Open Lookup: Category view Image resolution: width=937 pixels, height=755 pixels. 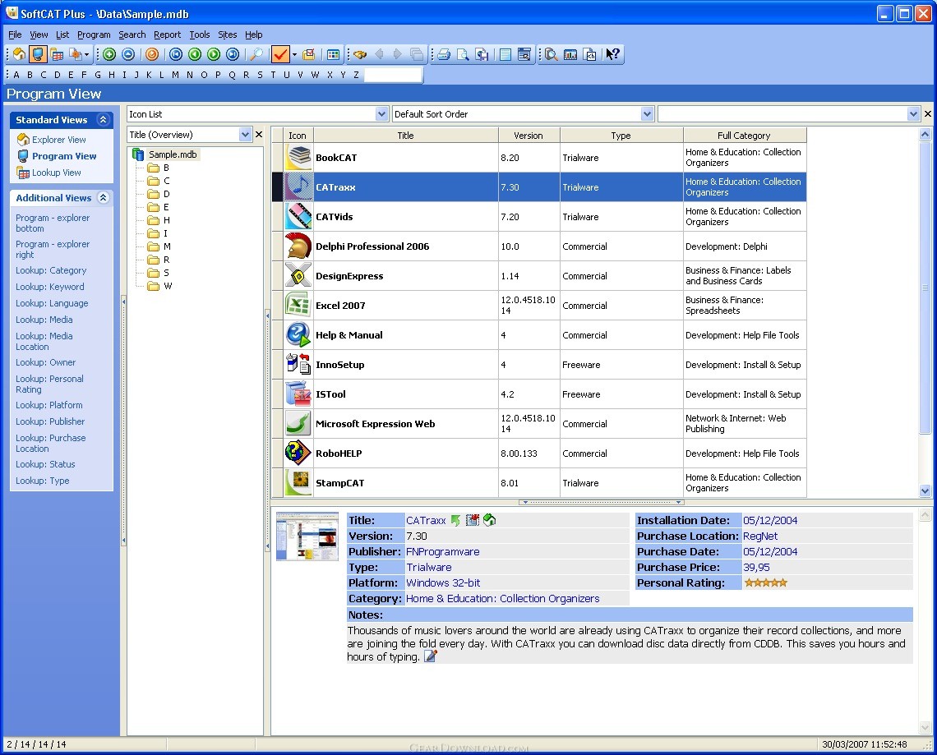51,270
